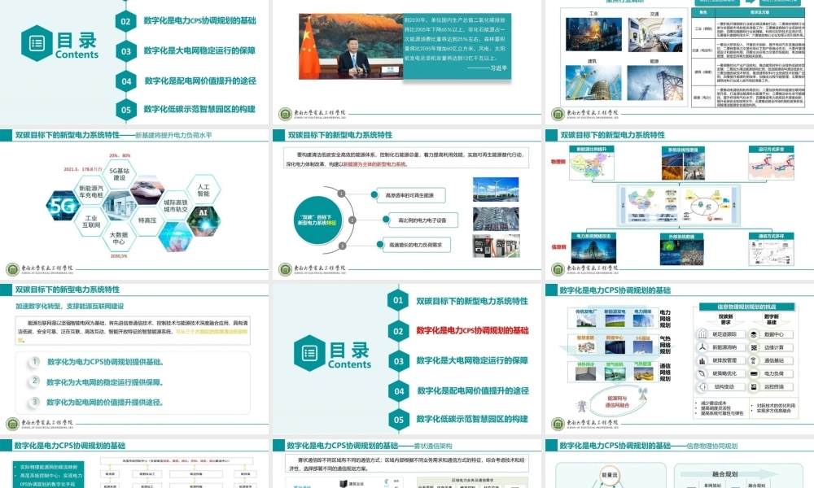Click the 远程终端 icon

(x=754, y=386)
